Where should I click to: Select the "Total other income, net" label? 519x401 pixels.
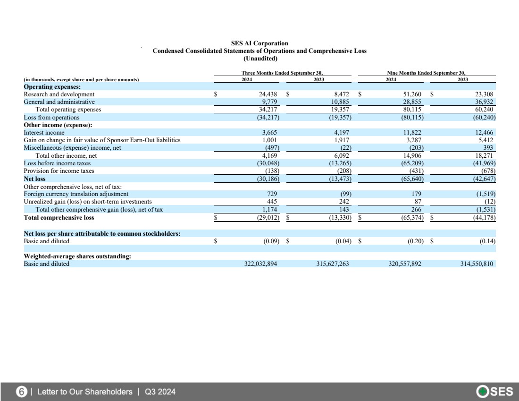(66, 155)
